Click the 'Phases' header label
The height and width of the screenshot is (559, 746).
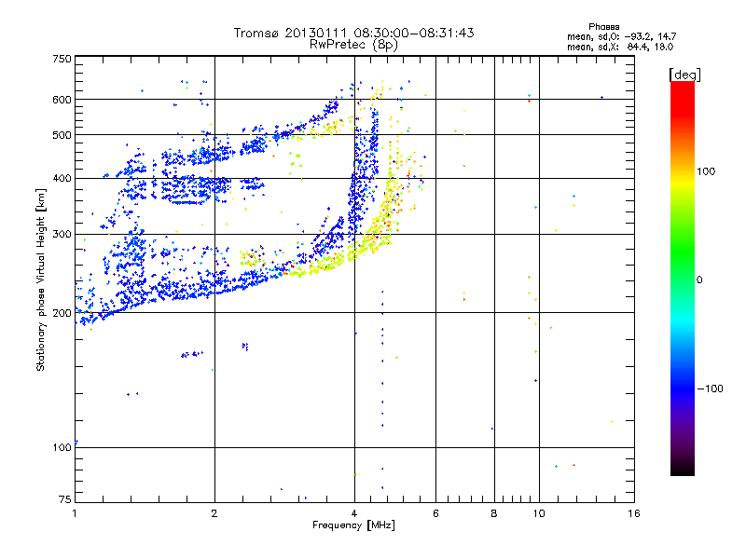[x=603, y=27]
